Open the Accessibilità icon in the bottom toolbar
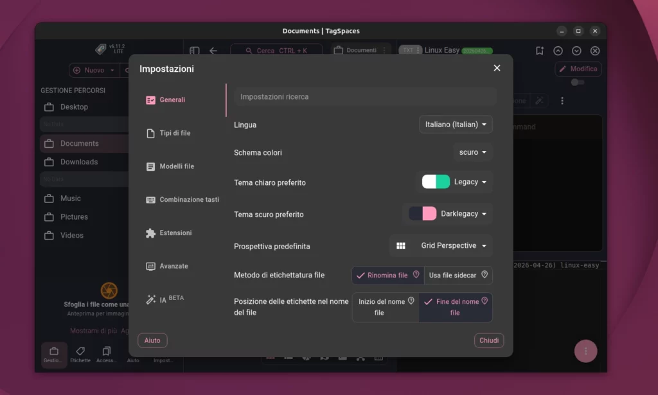 pos(106,351)
